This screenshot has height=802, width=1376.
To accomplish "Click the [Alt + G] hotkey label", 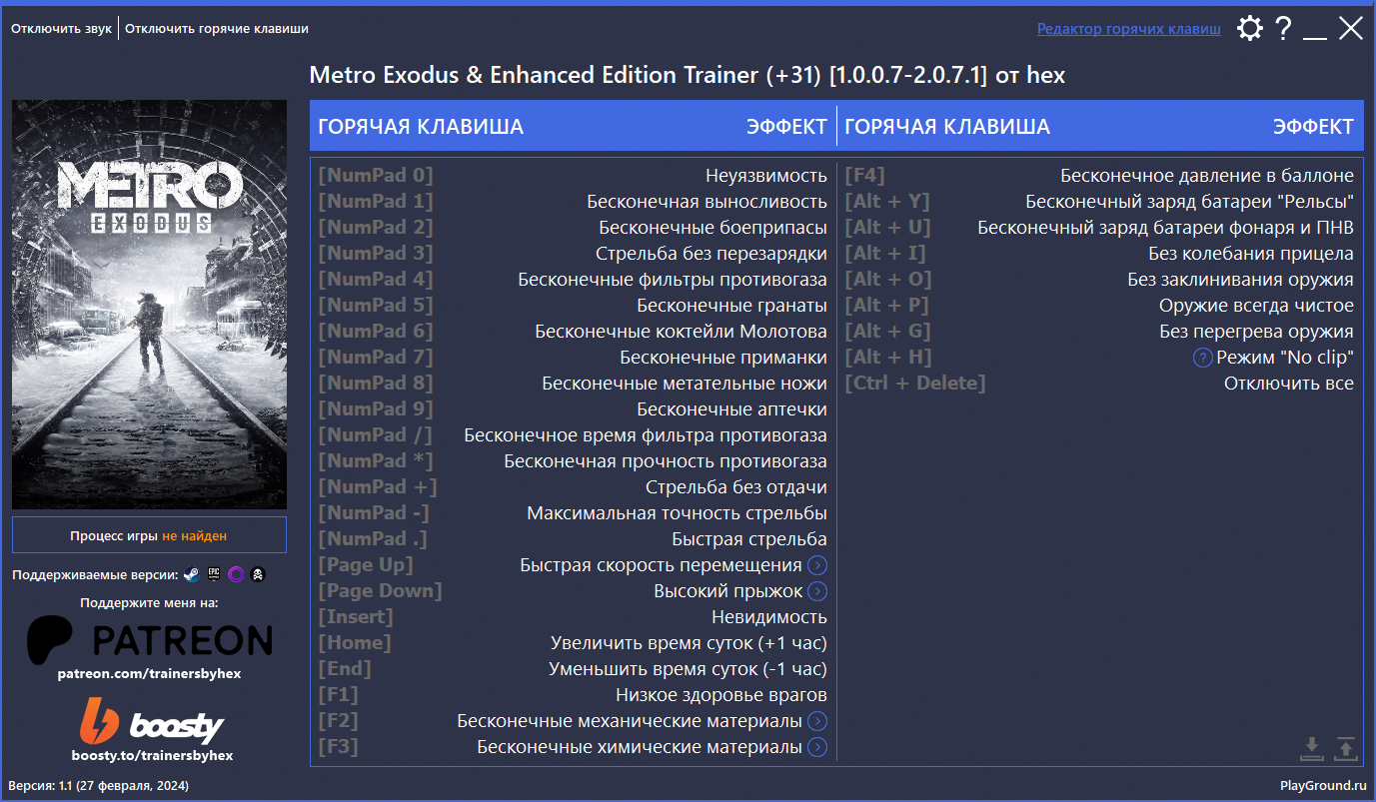I will 887,332.
